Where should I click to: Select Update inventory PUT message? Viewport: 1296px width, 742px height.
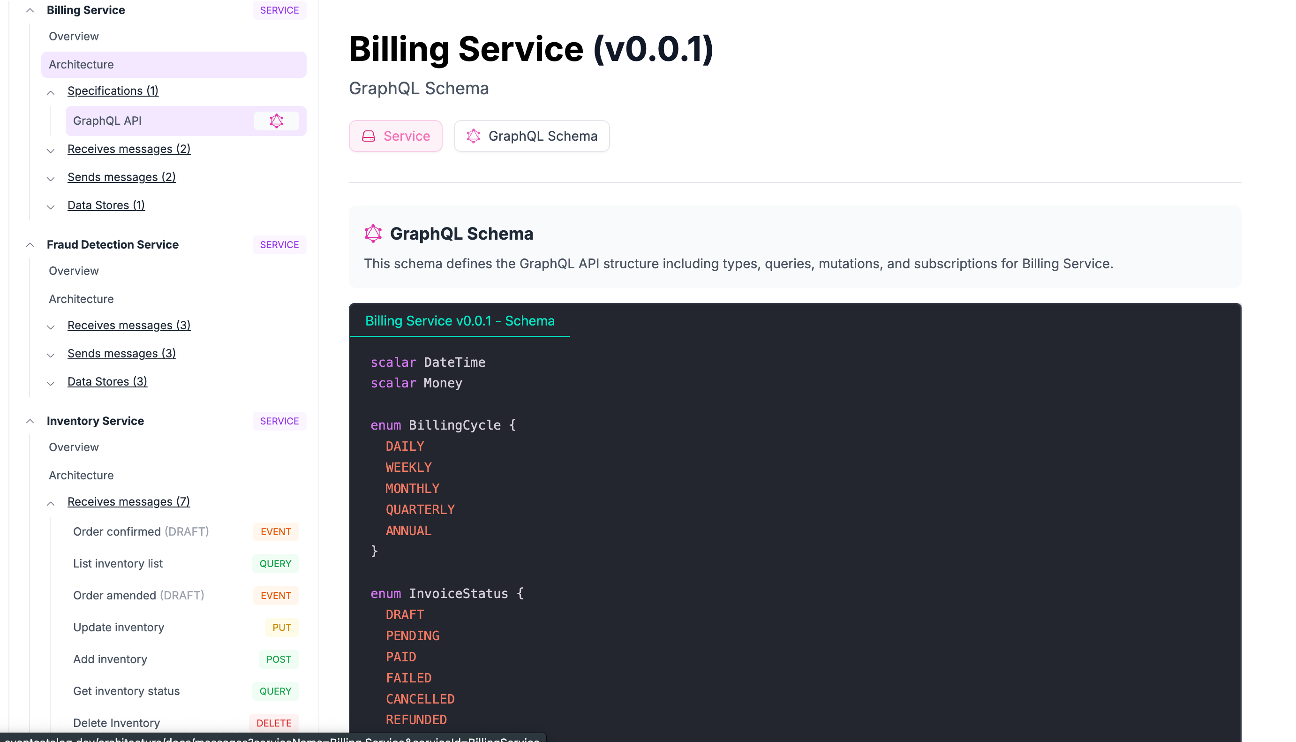[x=119, y=628]
